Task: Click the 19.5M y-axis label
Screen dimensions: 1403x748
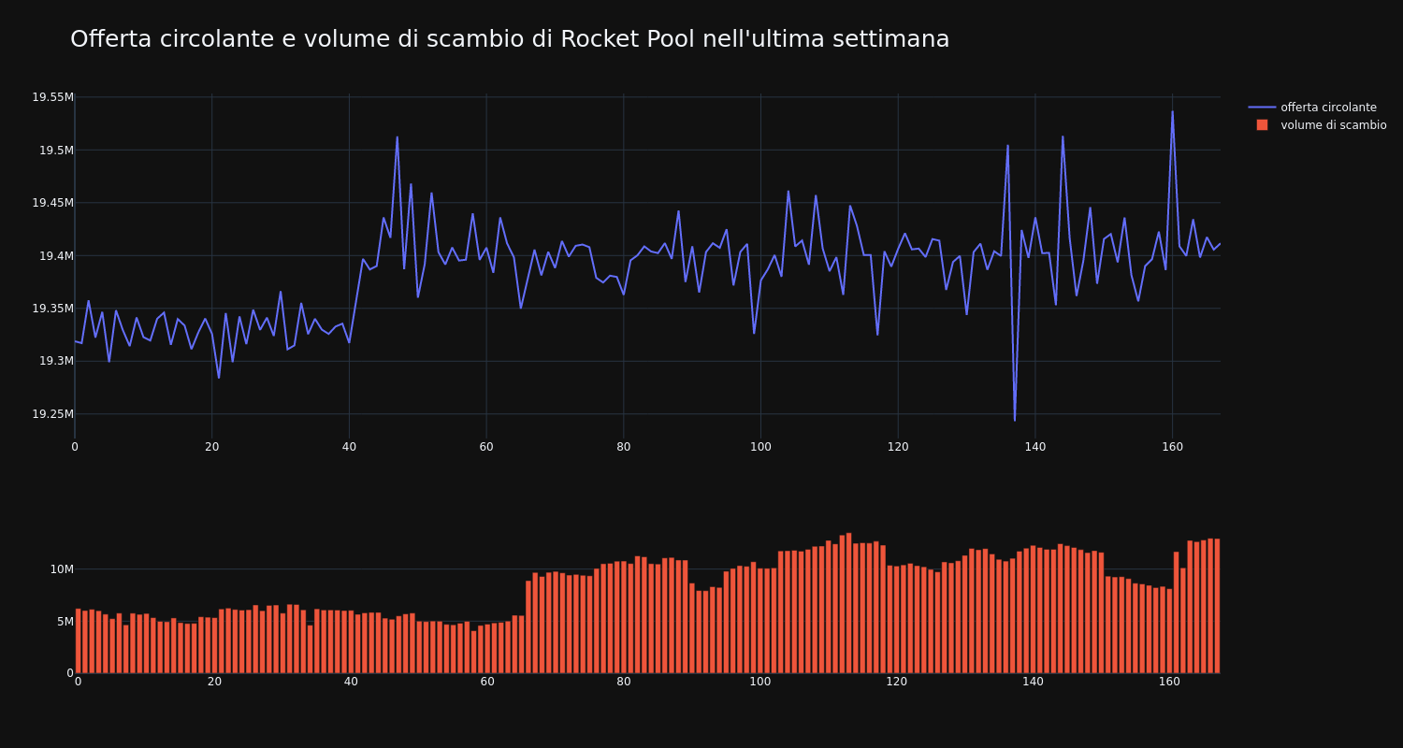Action: pos(56,151)
